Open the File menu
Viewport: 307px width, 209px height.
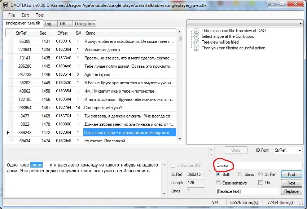click(x=12, y=15)
